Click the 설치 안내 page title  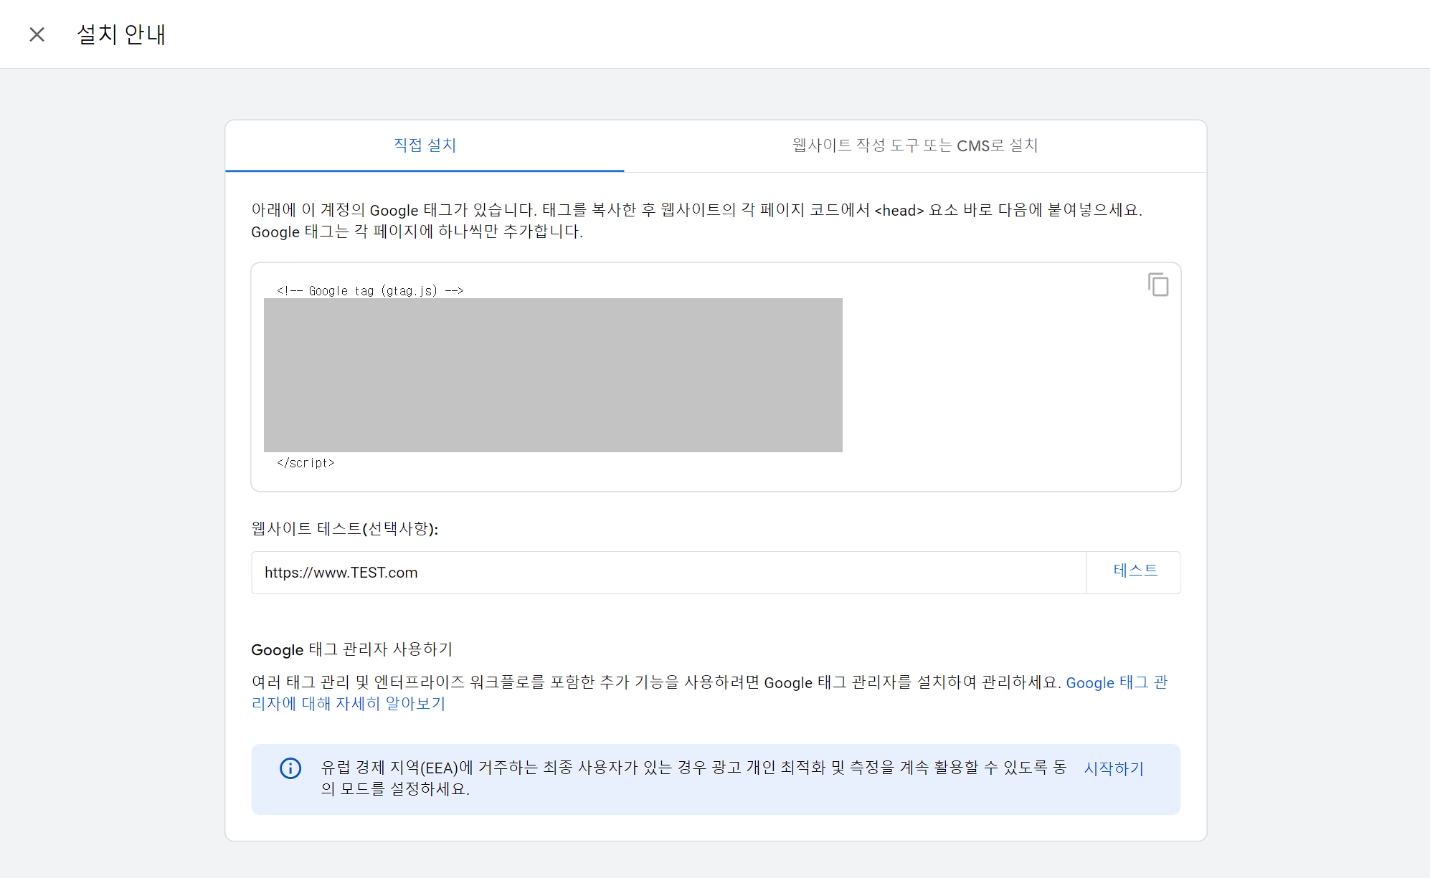[x=121, y=34]
